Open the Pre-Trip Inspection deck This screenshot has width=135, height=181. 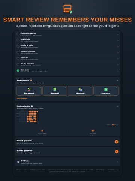(x=67, y=64)
